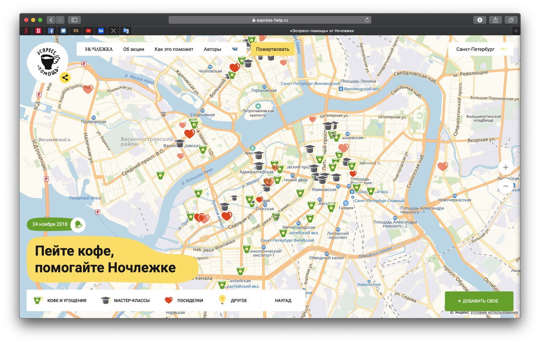Click the Горьковская metro label
The image size is (540, 344).
click(264, 90)
